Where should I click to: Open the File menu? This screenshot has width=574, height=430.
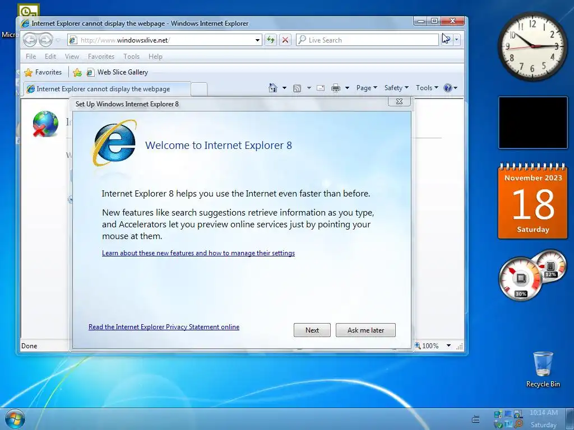coord(31,57)
